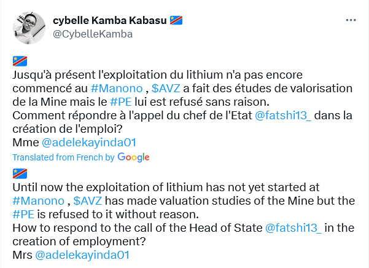
Task: Open the cybelle Kamba Kabasu display name
Action: click(x=110, y=20)
